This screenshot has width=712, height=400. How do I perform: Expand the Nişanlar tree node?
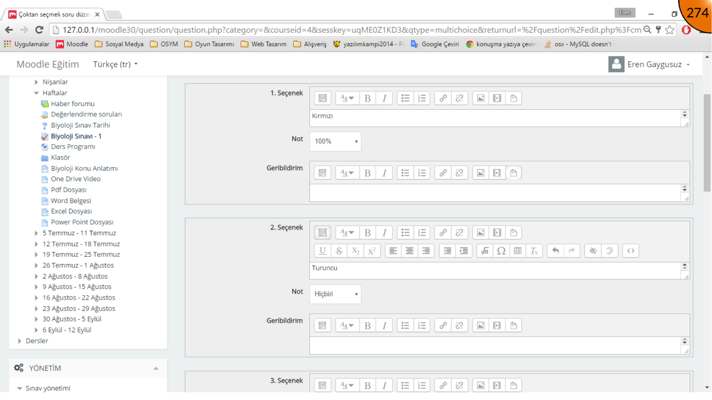click(x=36, y=82)
